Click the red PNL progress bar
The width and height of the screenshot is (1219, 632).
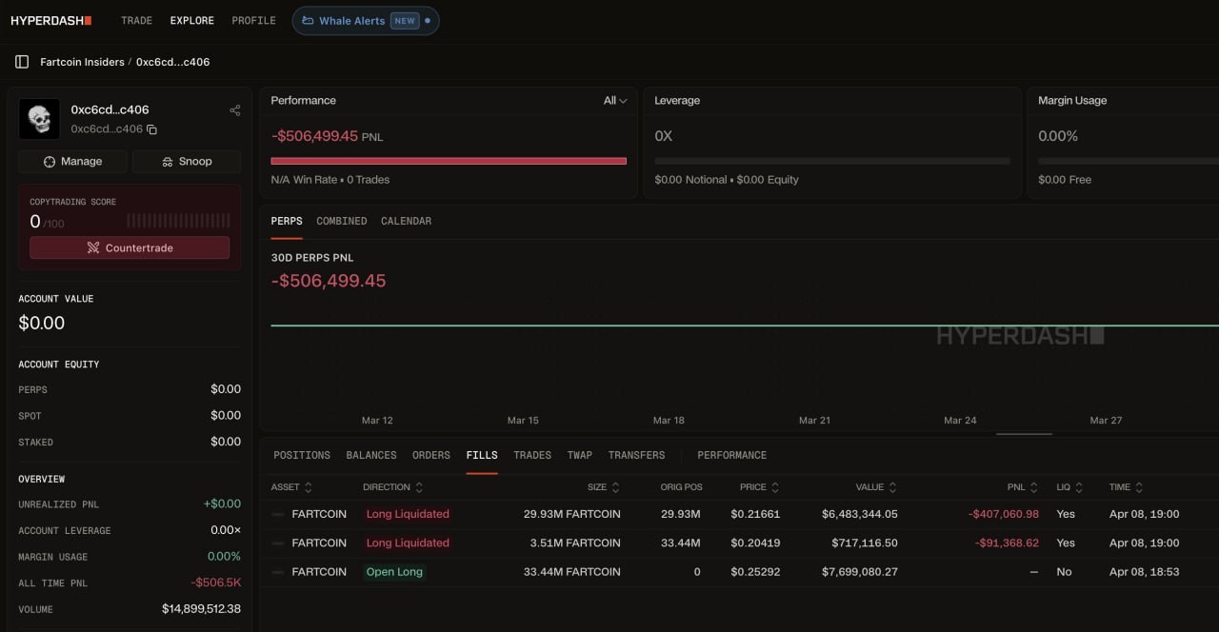pyautogui.click(x=449, y=161)
